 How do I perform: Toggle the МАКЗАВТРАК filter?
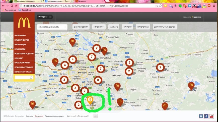click(143, 27)
